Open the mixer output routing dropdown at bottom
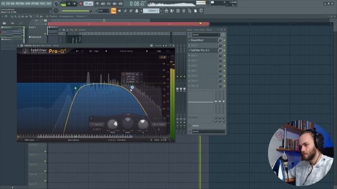The height and width of the screenshot is (189, 337). [x=208, y=132]
